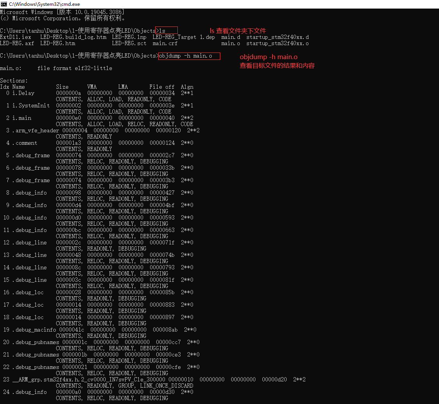Click the .debug_macinfo section name
The image size is (439, 404).
pos(34,330)
